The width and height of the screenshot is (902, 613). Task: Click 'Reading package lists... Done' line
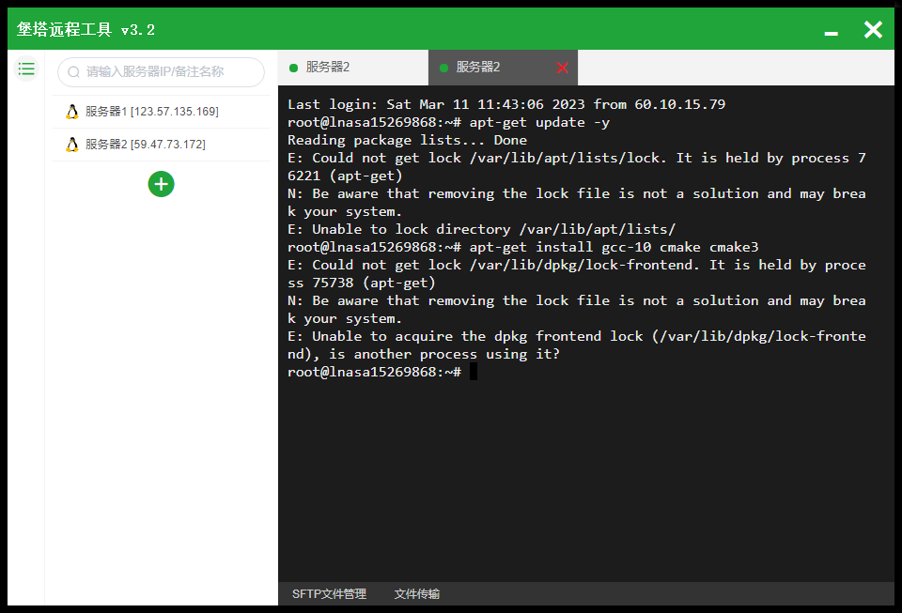point(407,140)
